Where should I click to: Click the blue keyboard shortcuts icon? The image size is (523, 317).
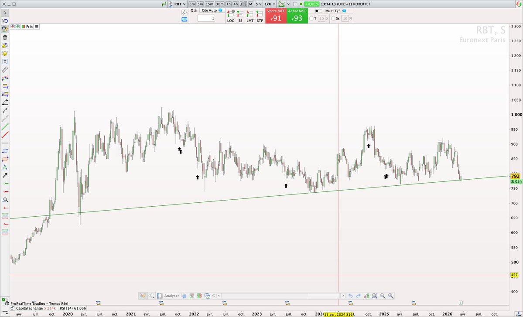tap(184, 20)
